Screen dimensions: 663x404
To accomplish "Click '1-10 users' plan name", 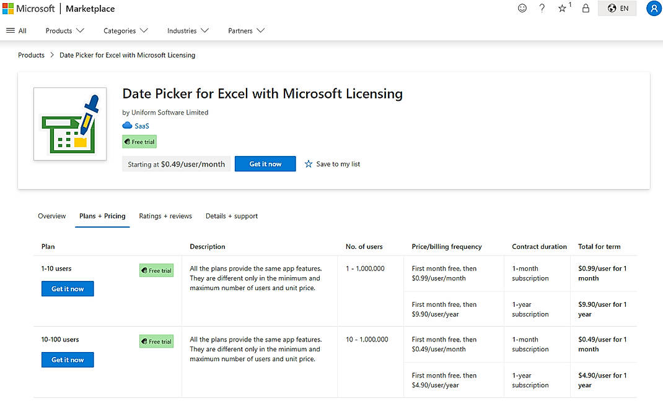I will tap(56, 269).
